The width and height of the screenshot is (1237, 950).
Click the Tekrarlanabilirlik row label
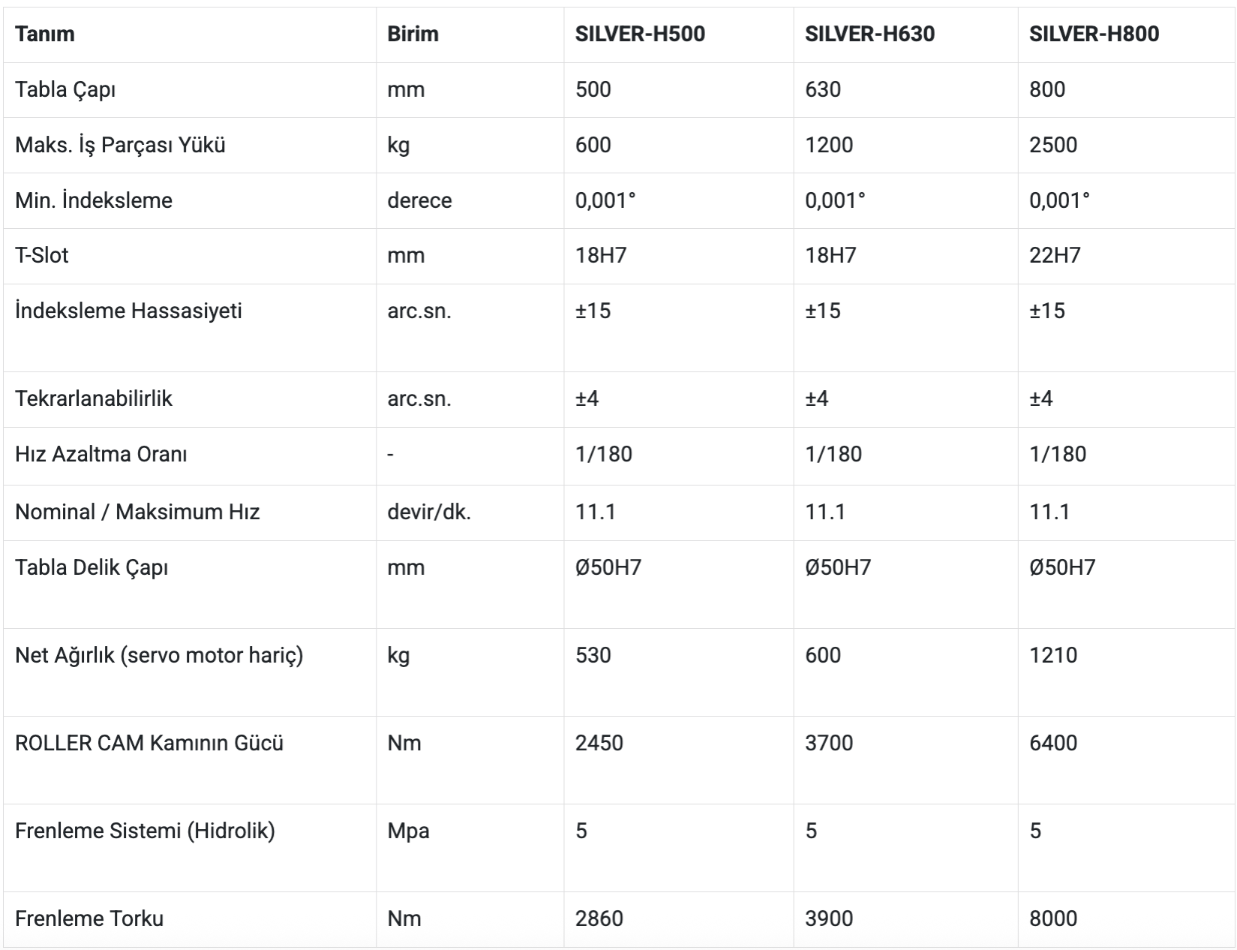[94, 398]
